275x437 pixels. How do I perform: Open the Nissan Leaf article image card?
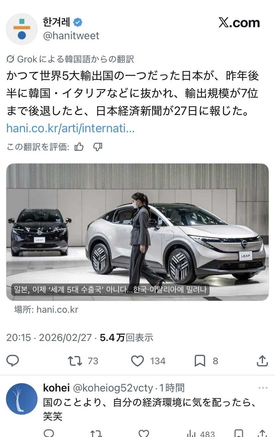point(137,232)
